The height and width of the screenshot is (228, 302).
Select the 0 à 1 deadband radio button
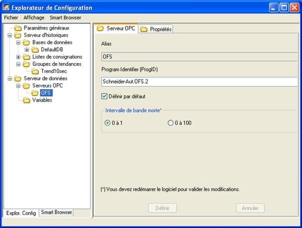107,123
